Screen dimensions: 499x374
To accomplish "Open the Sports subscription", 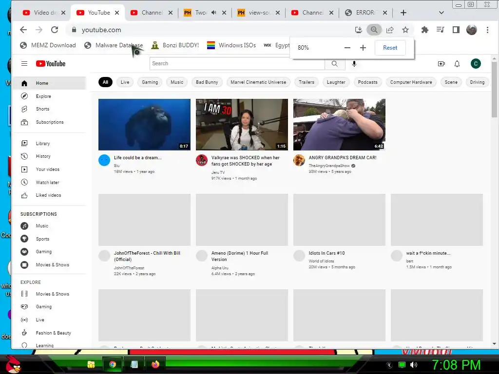I will point(49,239).
